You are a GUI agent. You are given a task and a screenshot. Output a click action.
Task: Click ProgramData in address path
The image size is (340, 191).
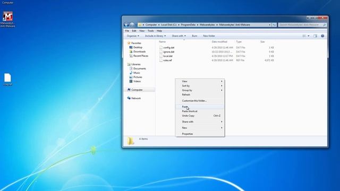pyautogui.click(x=188, y=25)
